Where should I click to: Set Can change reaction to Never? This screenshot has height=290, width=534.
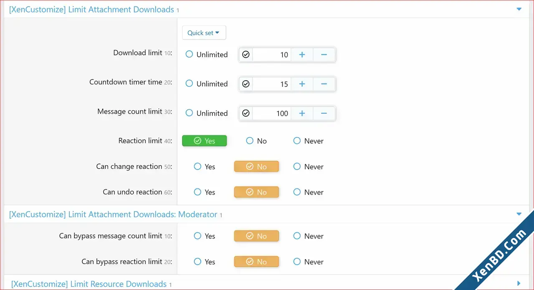308,167
